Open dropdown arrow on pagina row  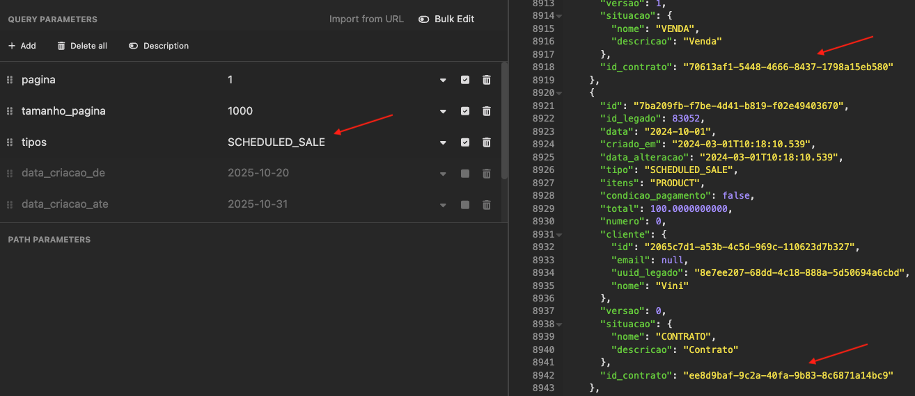[443, 81]
